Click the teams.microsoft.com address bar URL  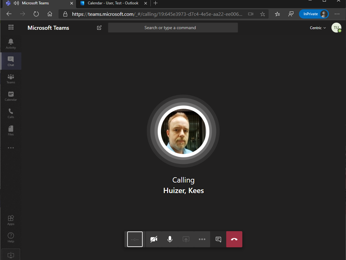(x=157, y=14)
